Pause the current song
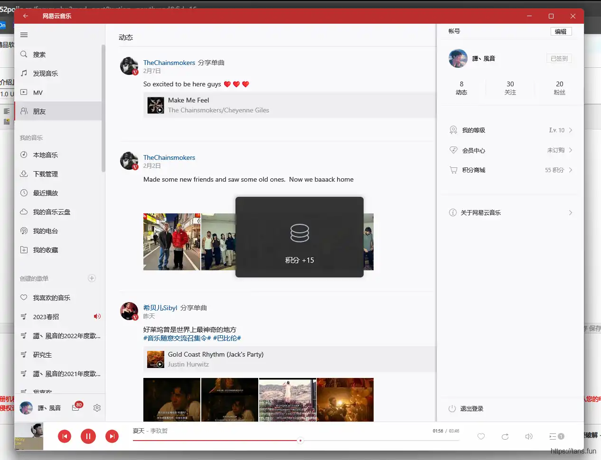The image size is (601, 460). (x=88, y=436)
